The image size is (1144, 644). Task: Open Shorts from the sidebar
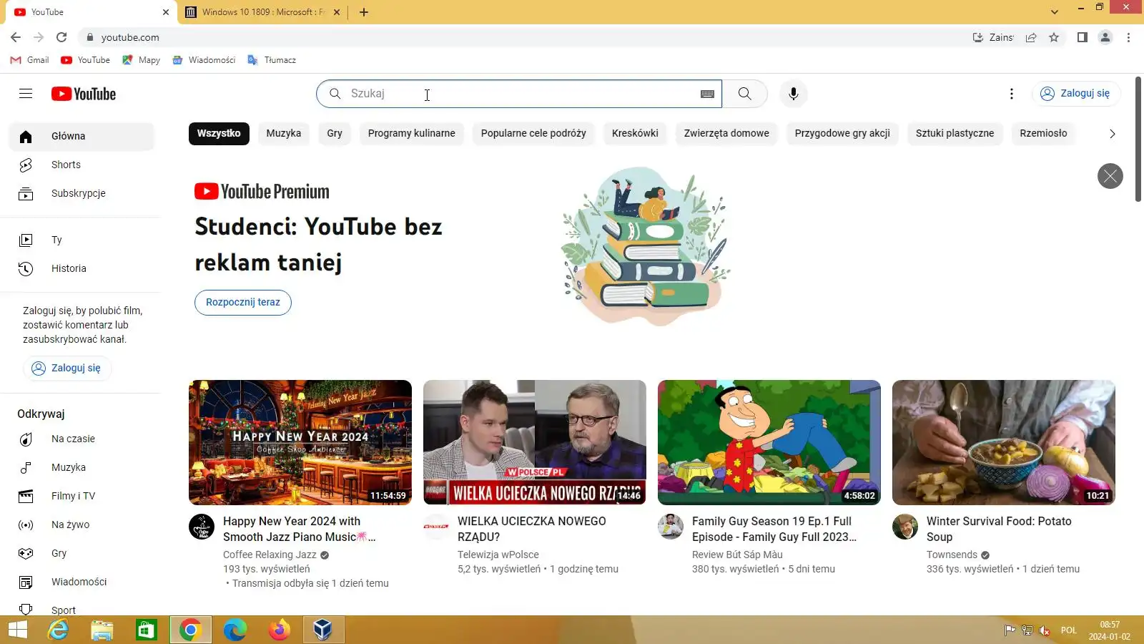coord(82,165)
